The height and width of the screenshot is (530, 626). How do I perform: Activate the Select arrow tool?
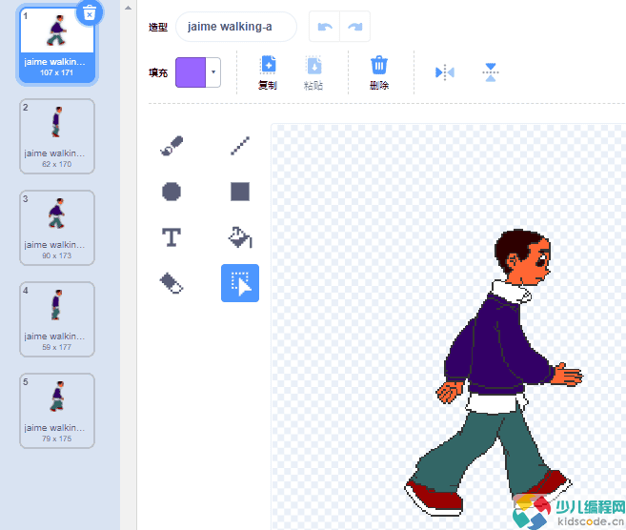(x=240, y=283)
